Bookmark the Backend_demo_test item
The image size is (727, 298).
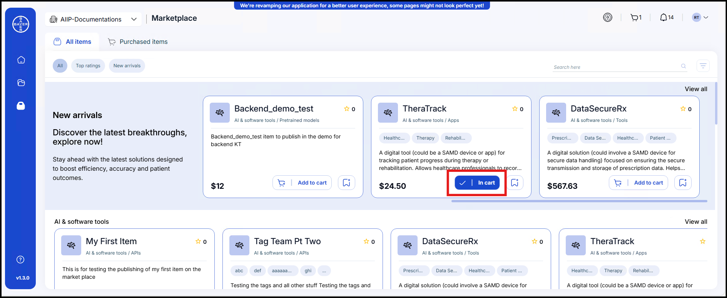point(346,183)
